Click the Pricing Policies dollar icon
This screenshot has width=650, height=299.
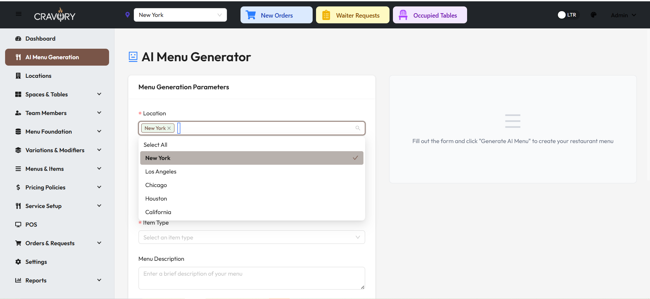click(18, 187)
